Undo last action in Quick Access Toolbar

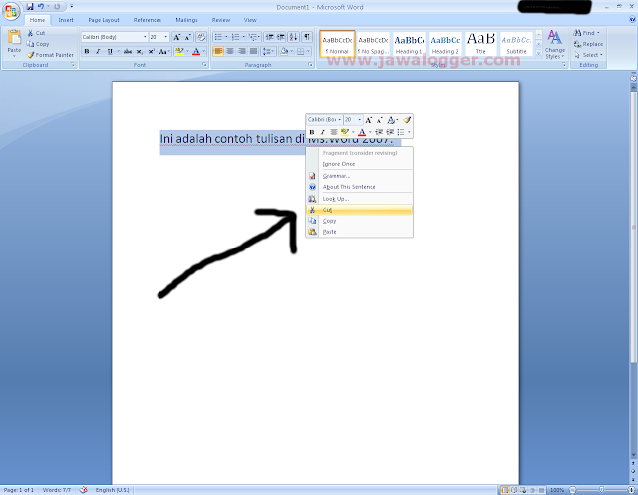coord(40,7)
